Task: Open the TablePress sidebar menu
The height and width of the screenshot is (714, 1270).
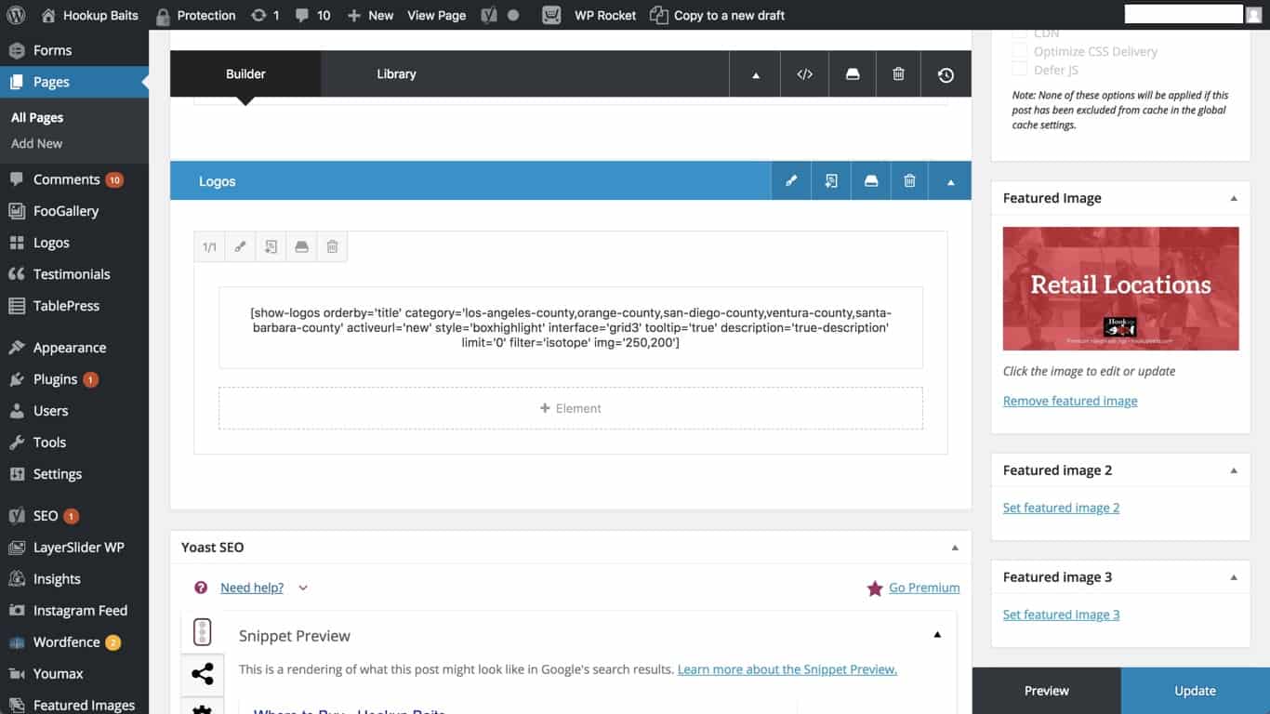Action: (x=66, y=306)
